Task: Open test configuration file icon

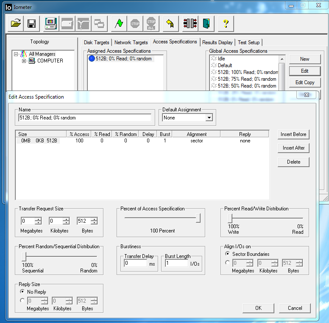Action: (16, 23)
